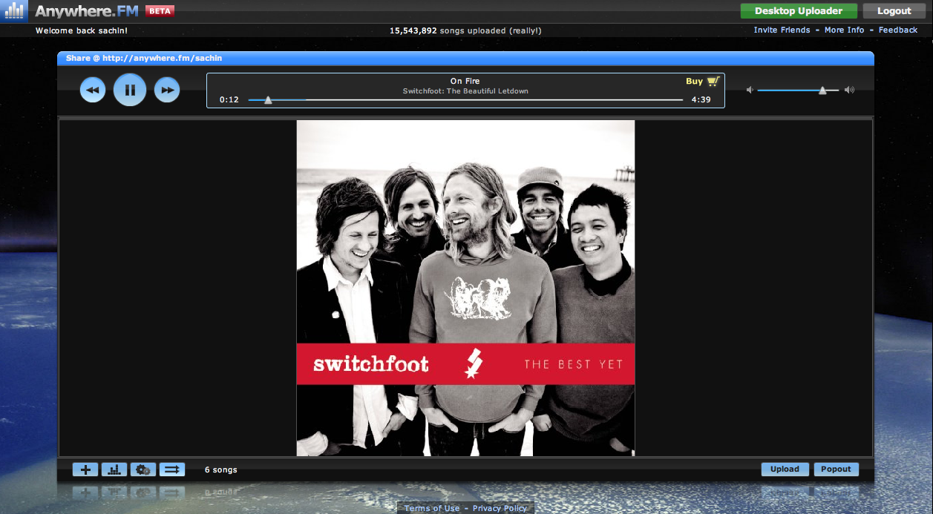Image resolution: width=933 pixels, height=514 pixels.
Task: Open the Desktop Uploader
Action: (799, 11)
